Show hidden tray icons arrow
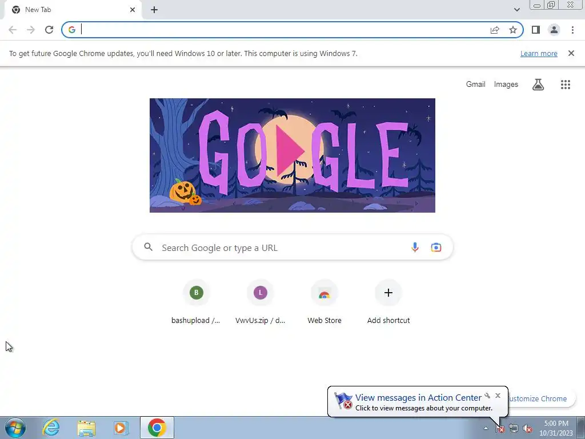The height and width of the screenshot is (439, 585). 486,428
